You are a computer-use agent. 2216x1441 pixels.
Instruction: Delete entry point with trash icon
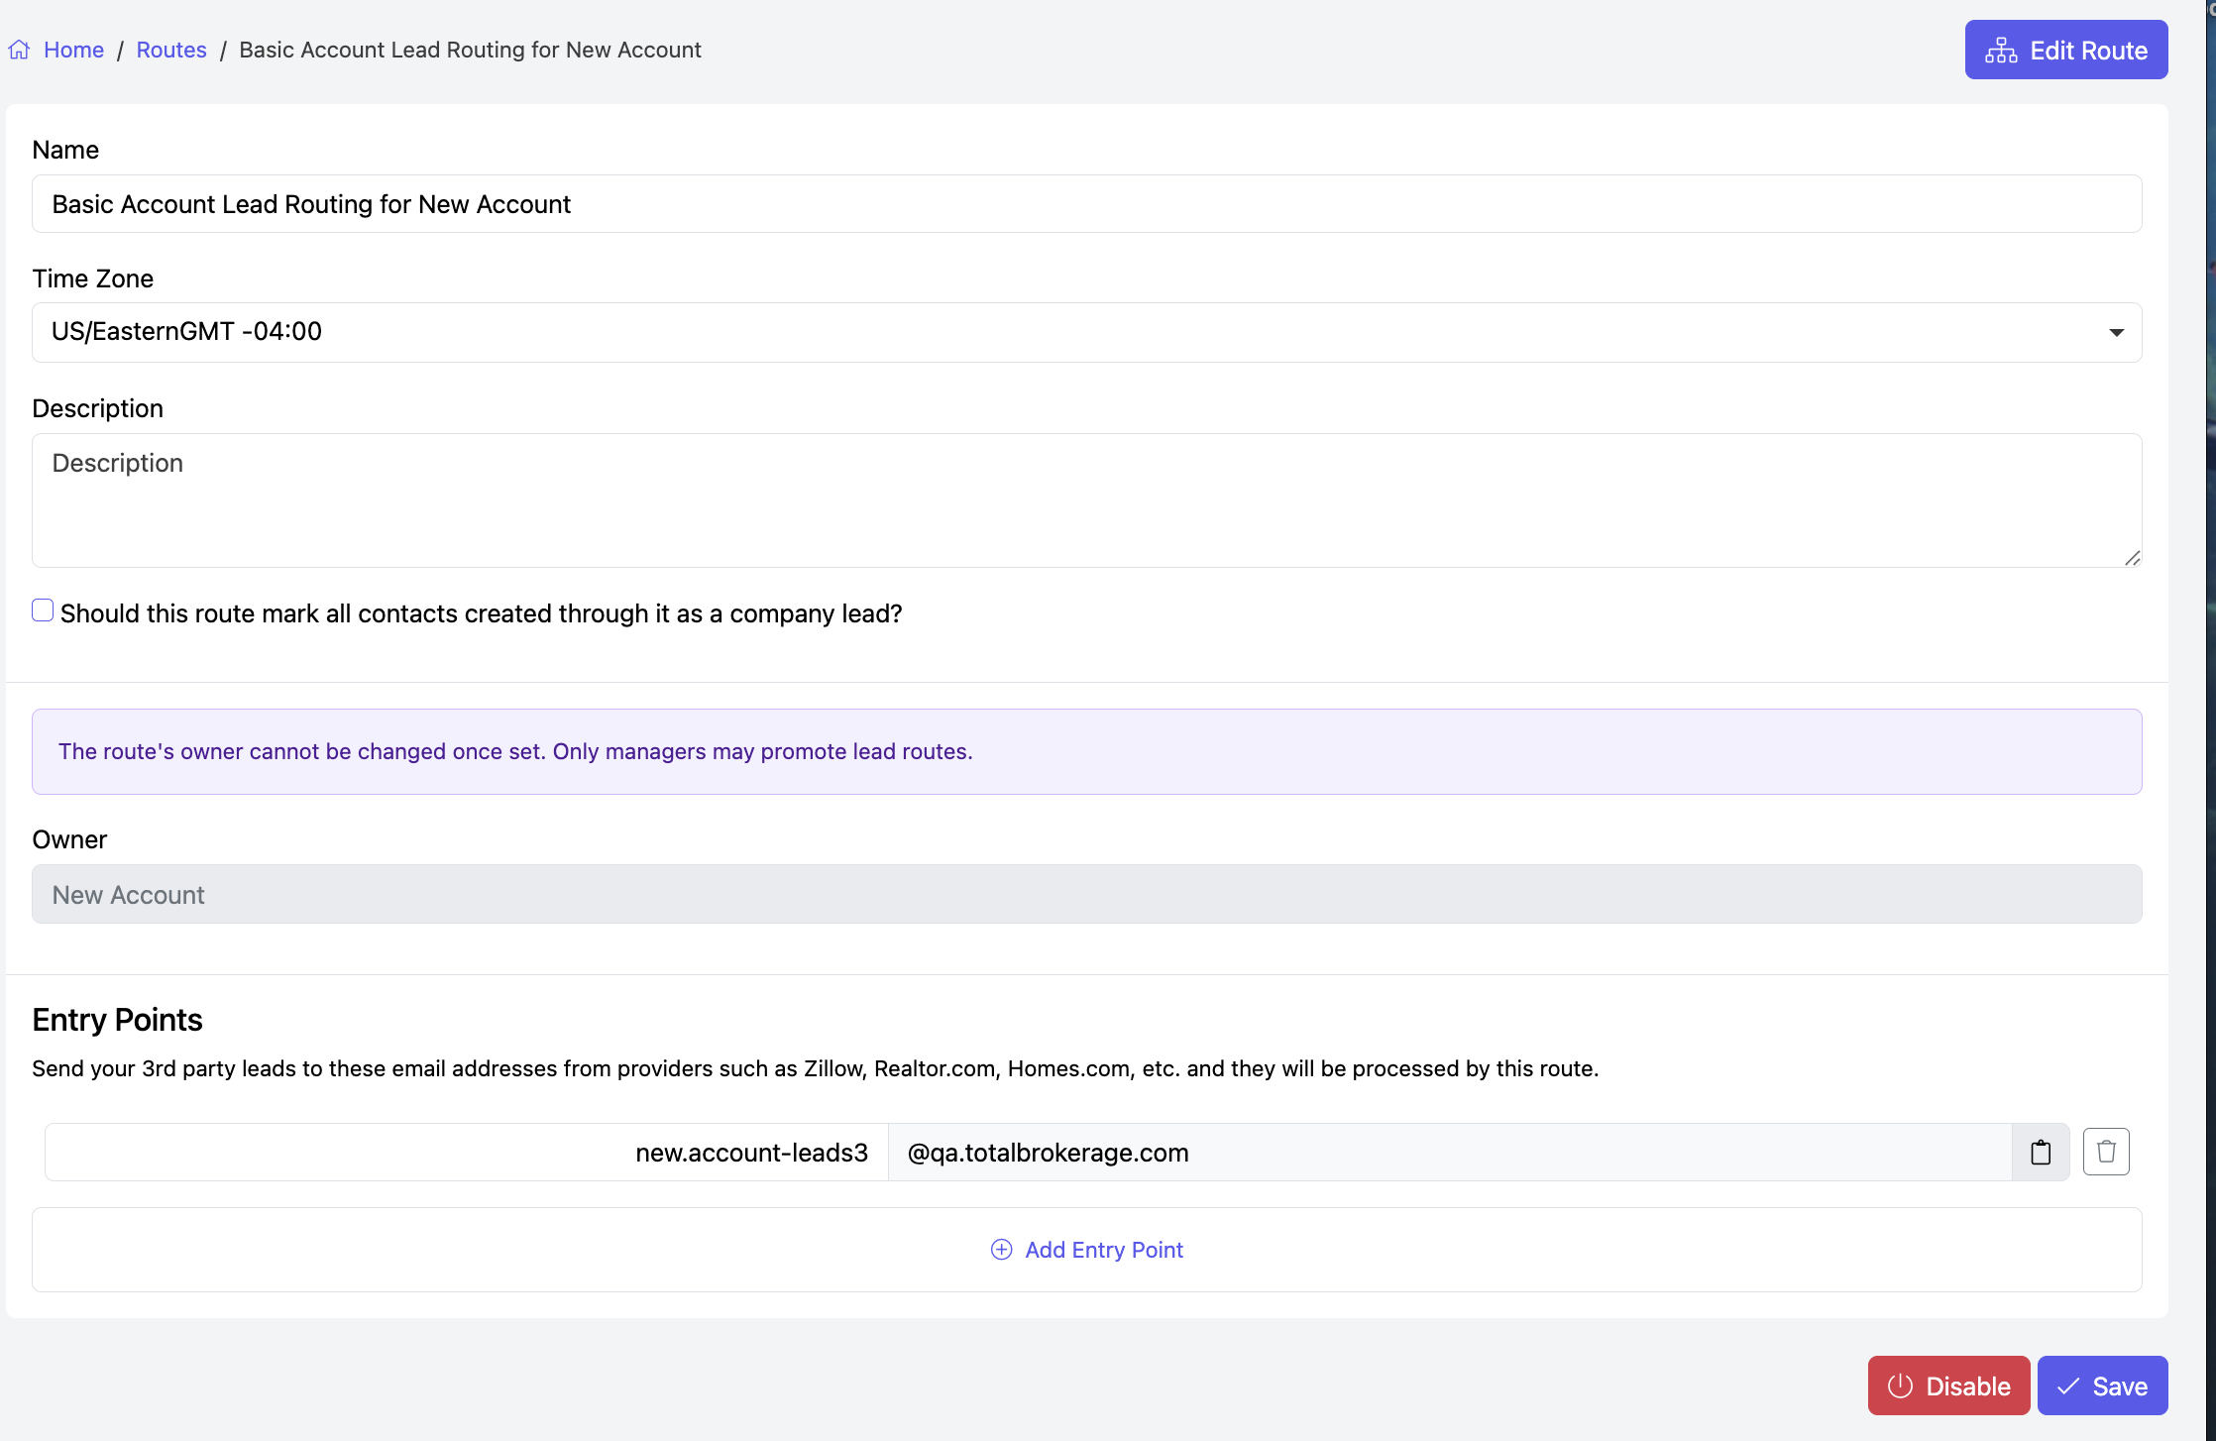2106,1152
